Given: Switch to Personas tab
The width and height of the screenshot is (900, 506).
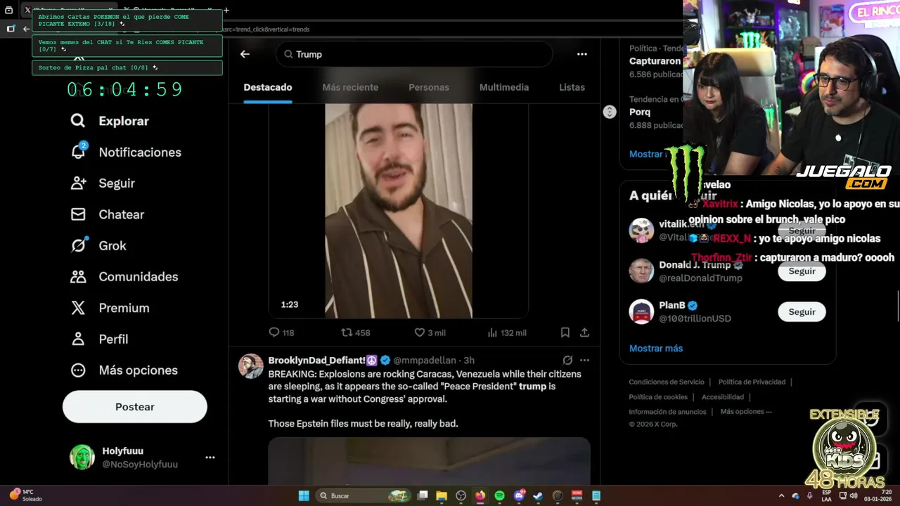Looking at the screenshot, I should click(x=429, y=87).
